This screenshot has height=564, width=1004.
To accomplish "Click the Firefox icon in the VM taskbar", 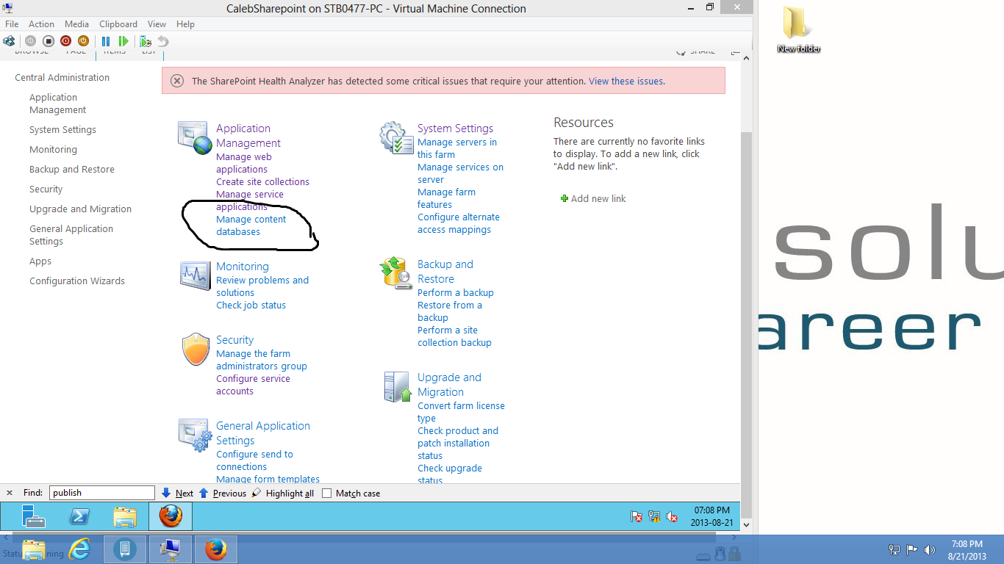I will (171, 516).
